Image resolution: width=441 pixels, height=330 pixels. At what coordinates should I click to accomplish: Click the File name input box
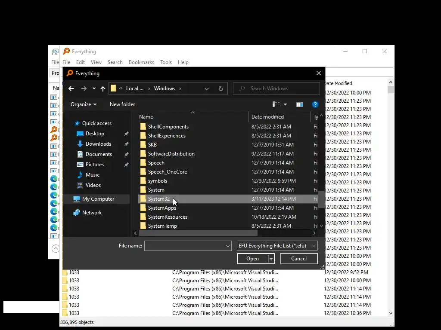[184, 246]
